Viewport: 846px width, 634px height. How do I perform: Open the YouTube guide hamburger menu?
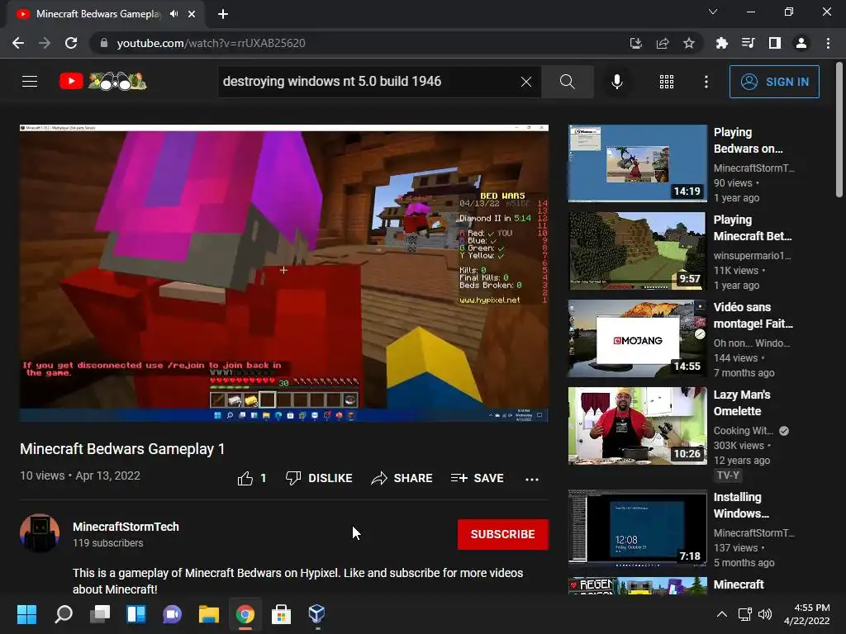pyautogui.click(x=30, y=82)
